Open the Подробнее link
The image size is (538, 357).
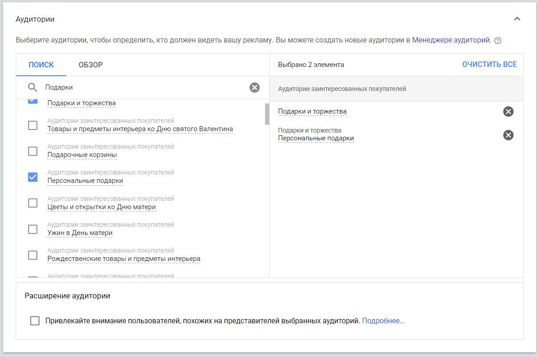tap(383, 321)
